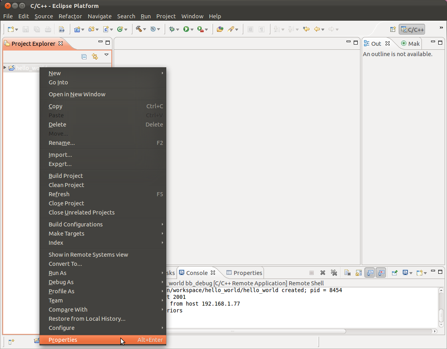Toggle Block Selection mode icon
The width and height of the screenshot is (447, 349).
coord(250,29)
